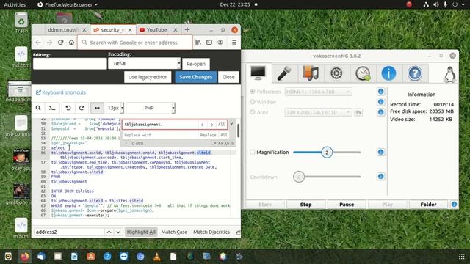
Task: Click the Save Changes button
Action: pyautogui.click(x=196, y=77)
